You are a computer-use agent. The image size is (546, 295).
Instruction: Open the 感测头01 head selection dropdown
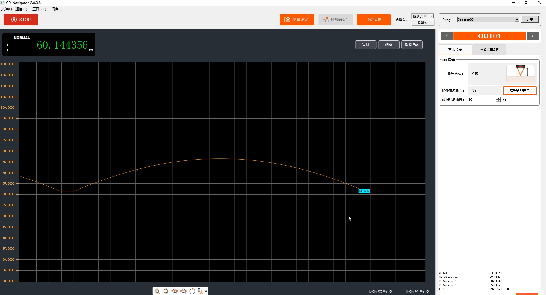pyautogui.click(x=431, y=16)
